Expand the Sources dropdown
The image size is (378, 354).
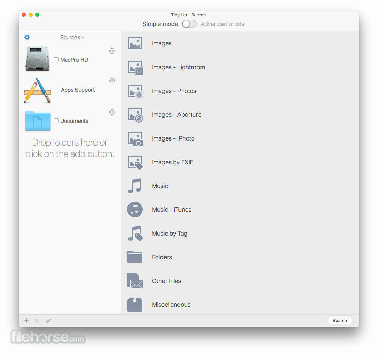(72, 38)
